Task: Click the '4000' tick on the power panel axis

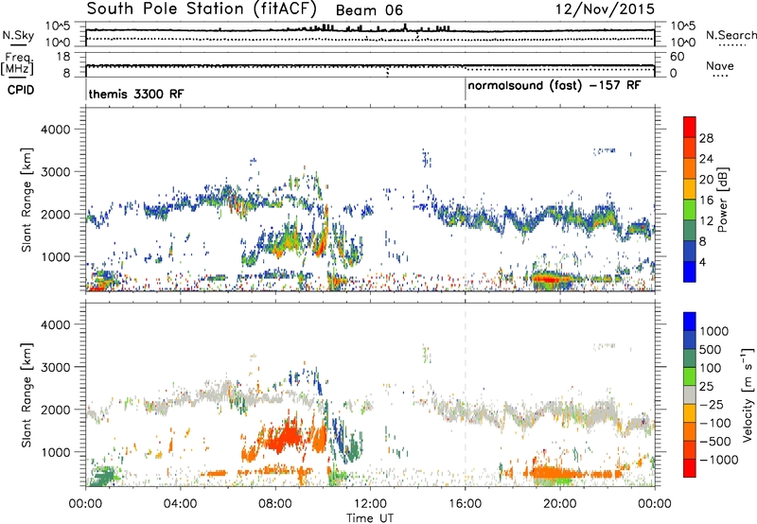Action: tap(56, 130)
